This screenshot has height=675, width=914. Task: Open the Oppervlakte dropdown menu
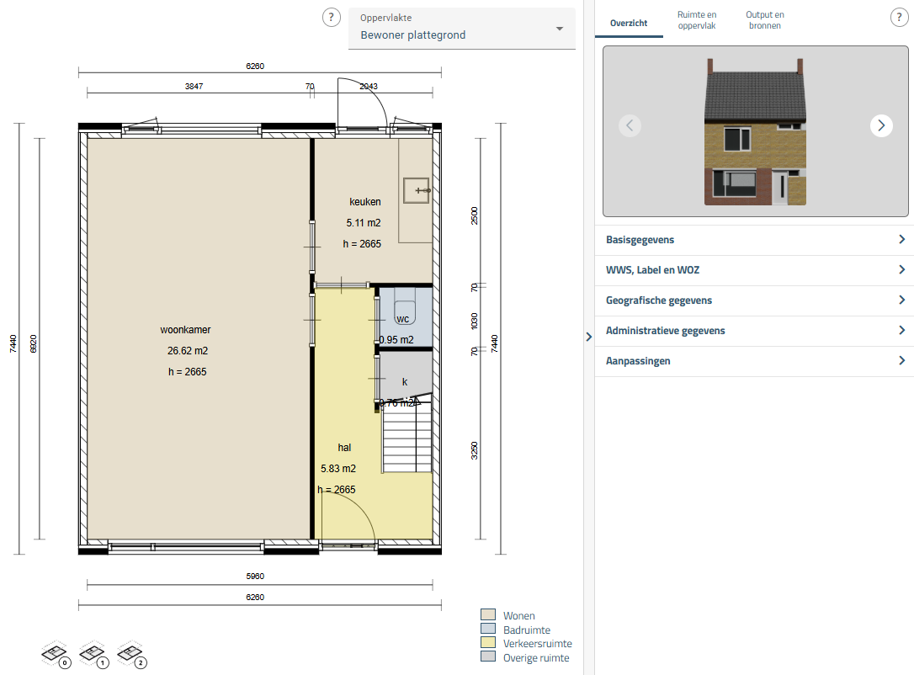coord(462,28)
